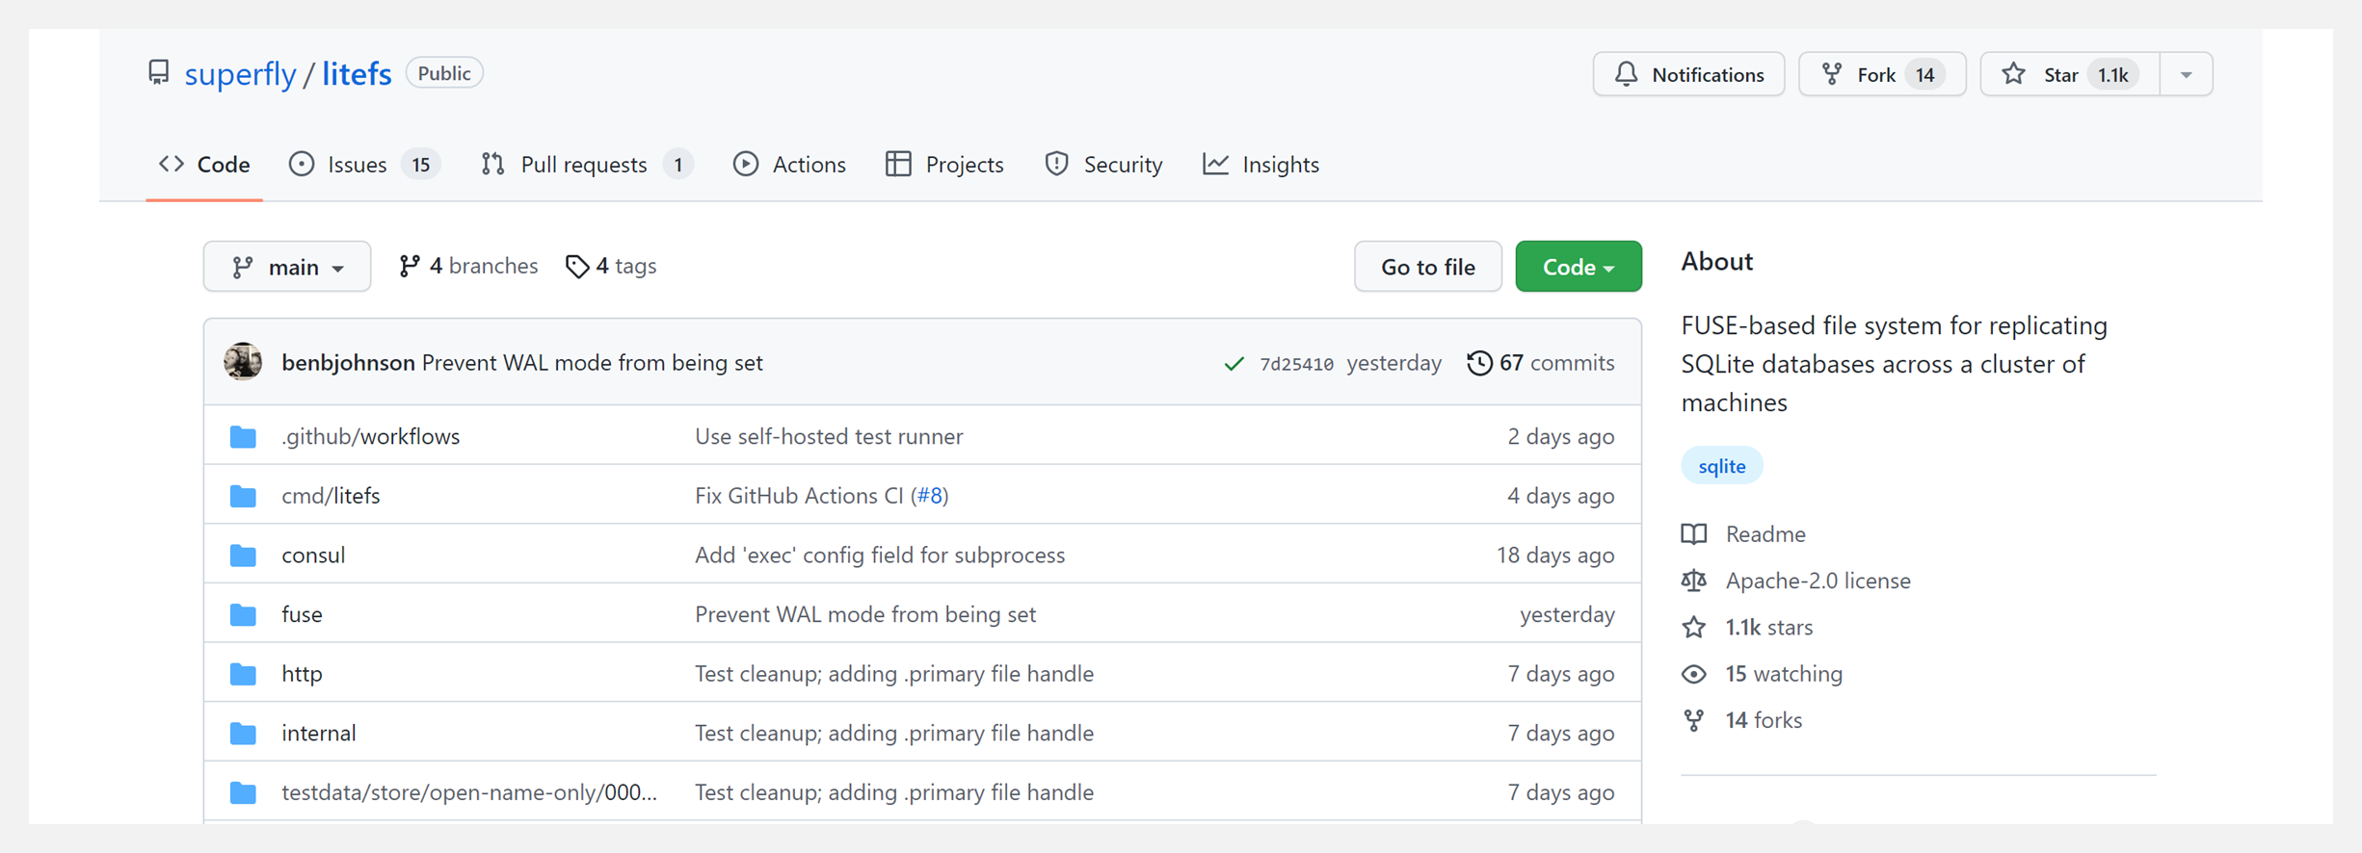Click the Notifications bell button
This screenshot has width=2362, height=853.
pos(1688,74)
